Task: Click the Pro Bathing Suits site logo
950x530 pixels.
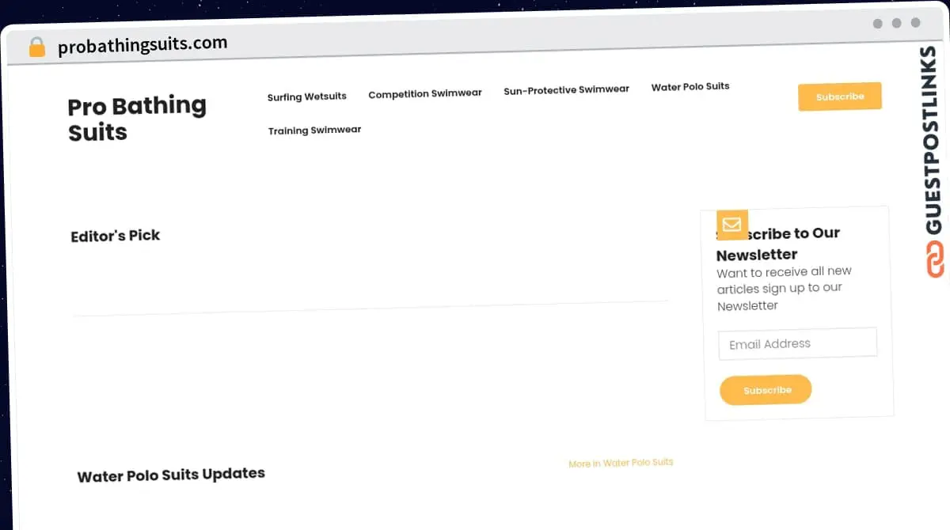Action: tap(137, 119)
